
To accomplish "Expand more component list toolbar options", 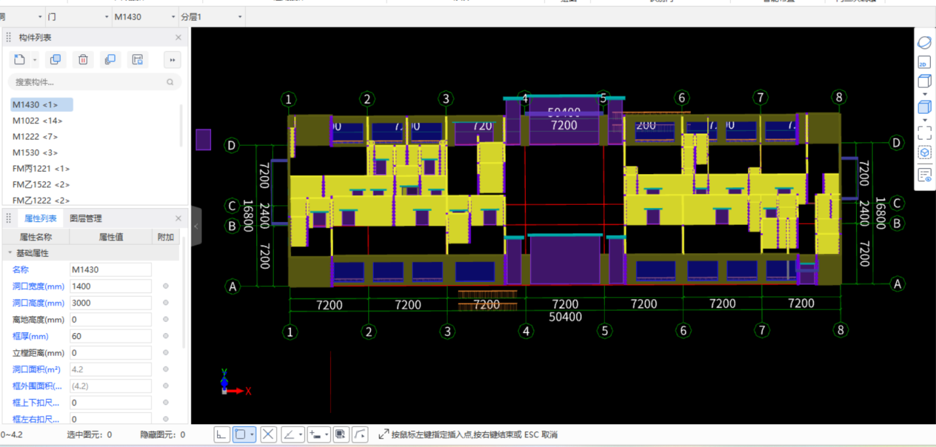I will coord(172,60).
